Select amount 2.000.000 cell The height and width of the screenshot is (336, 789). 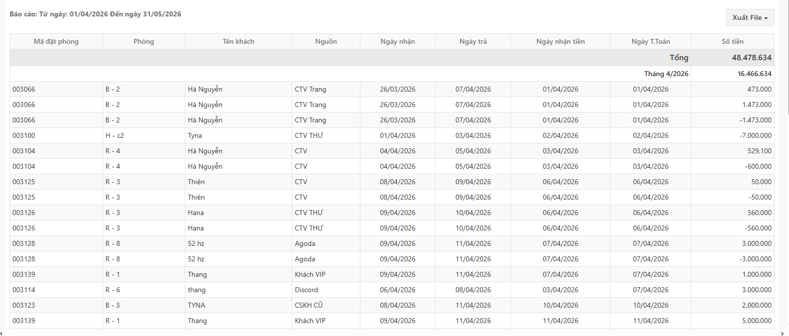click(x=732, y=305)
